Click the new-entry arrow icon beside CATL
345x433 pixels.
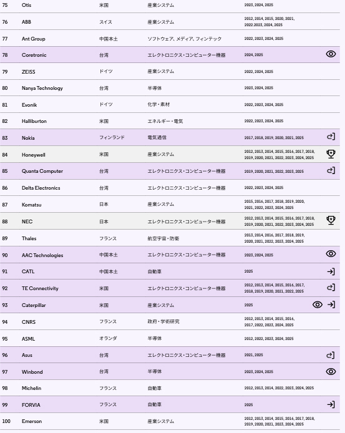pyautogui.click(x=331, y=272)
